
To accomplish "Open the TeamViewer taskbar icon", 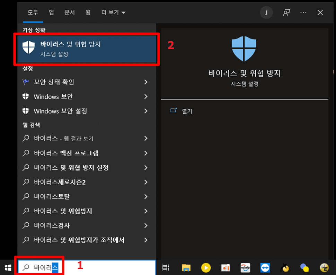I will click(265, 268).
